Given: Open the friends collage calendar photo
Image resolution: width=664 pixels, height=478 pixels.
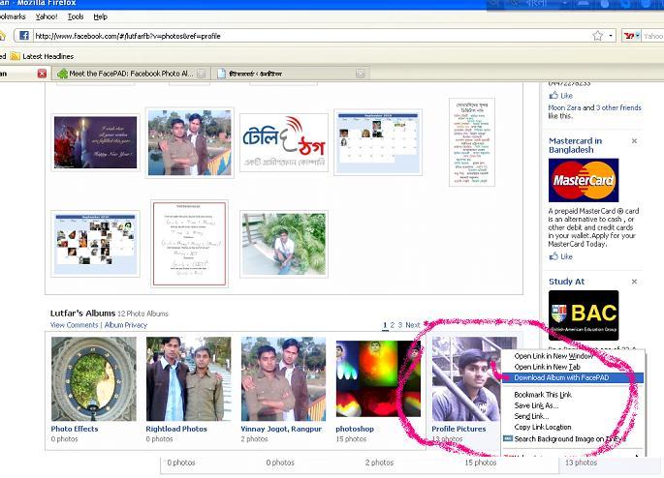Looking at the screenshot, I should click(95, 244).
